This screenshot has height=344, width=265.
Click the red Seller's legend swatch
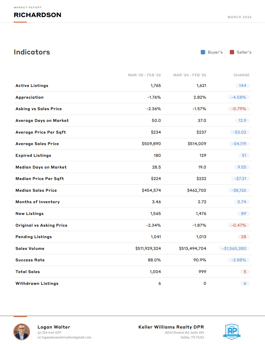pyautogui.click(x=232, y=52)
